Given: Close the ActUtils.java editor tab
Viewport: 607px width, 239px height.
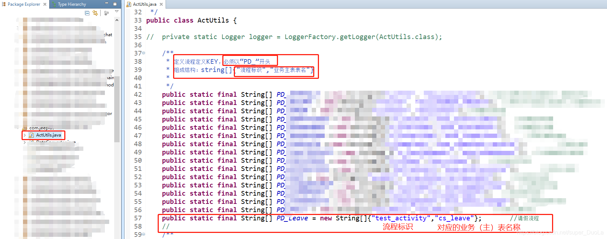Looking at the screenshot, I should coord(161,4).
